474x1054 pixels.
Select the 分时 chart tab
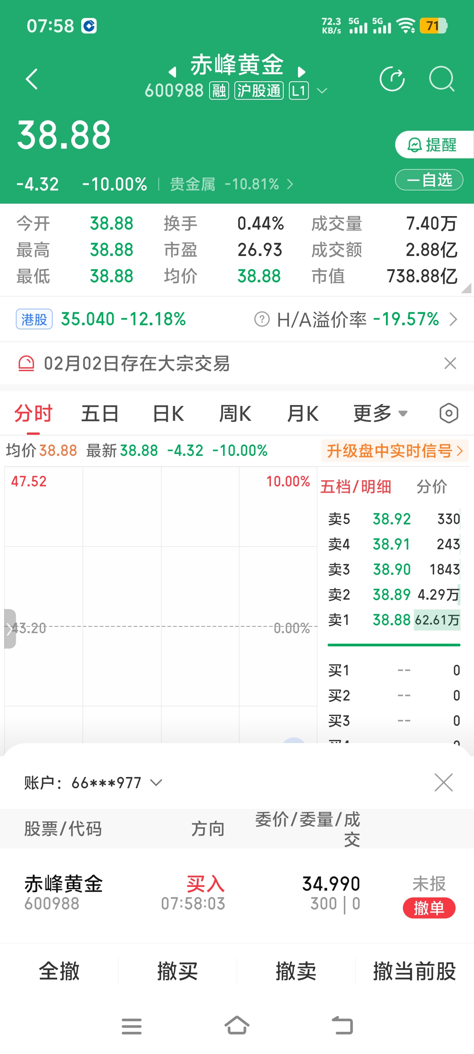point(33,413)
